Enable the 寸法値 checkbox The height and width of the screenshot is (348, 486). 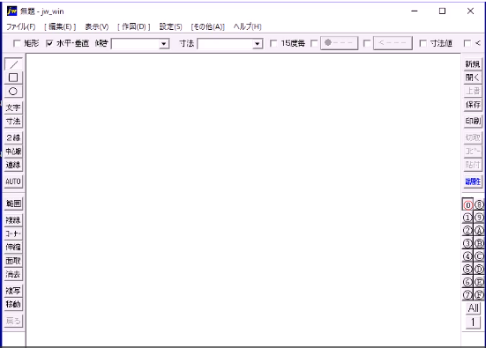coord(436,43)
